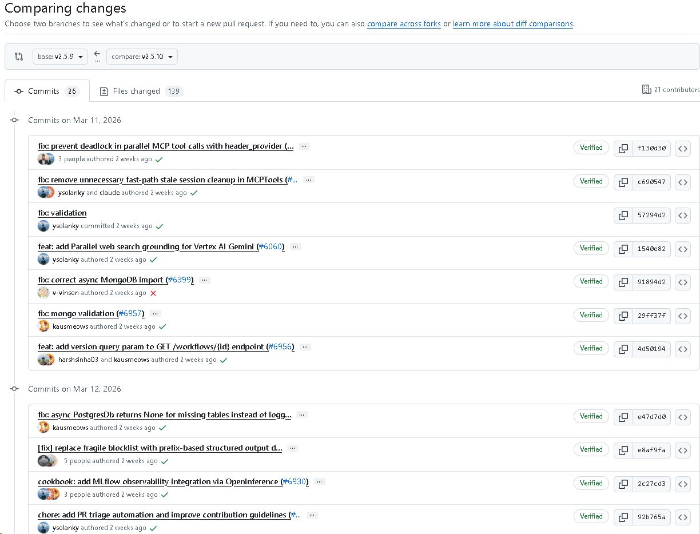
Task: Expand description of MLflow observability commit
Action: coord(320,481)
